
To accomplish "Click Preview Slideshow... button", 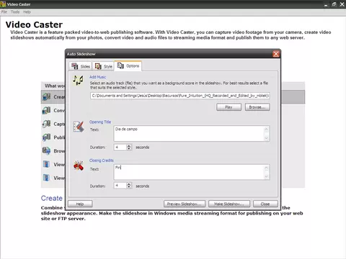I will pyautogui.click(x=185, y=204).
